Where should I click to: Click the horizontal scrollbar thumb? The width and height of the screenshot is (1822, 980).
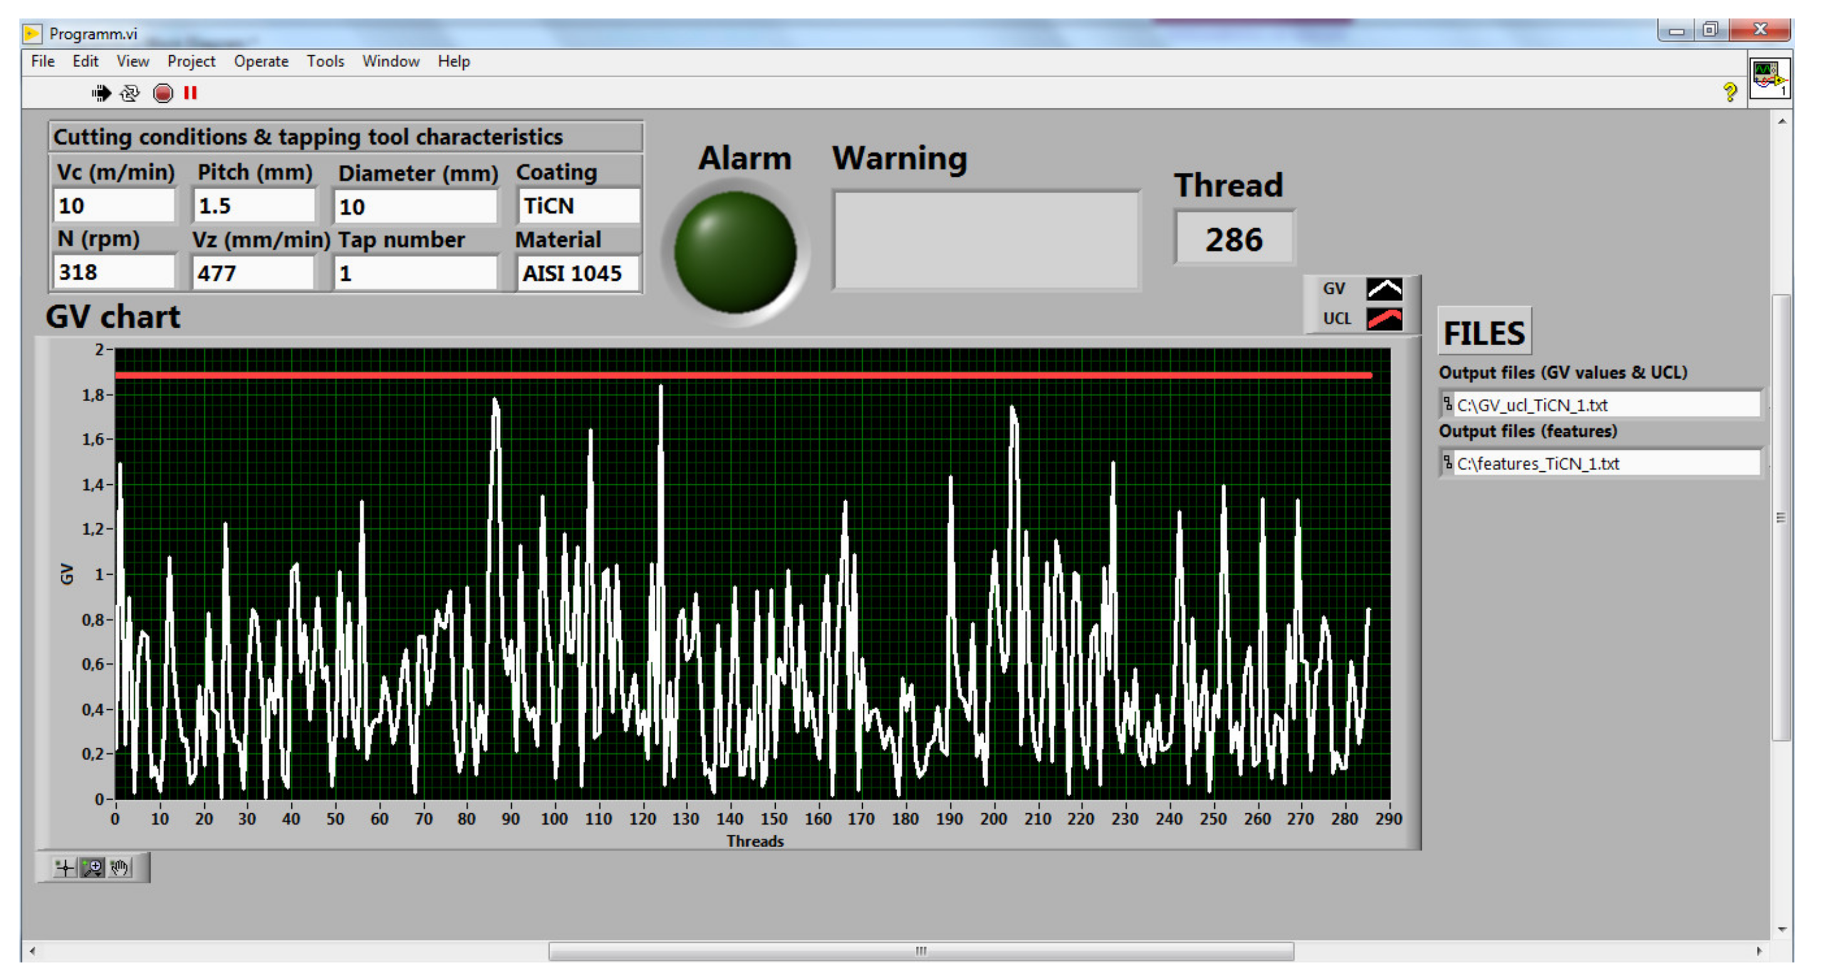[920, 951]
